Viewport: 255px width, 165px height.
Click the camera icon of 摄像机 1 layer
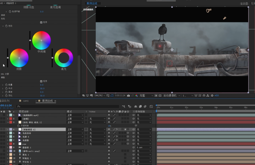click(20, 147)
